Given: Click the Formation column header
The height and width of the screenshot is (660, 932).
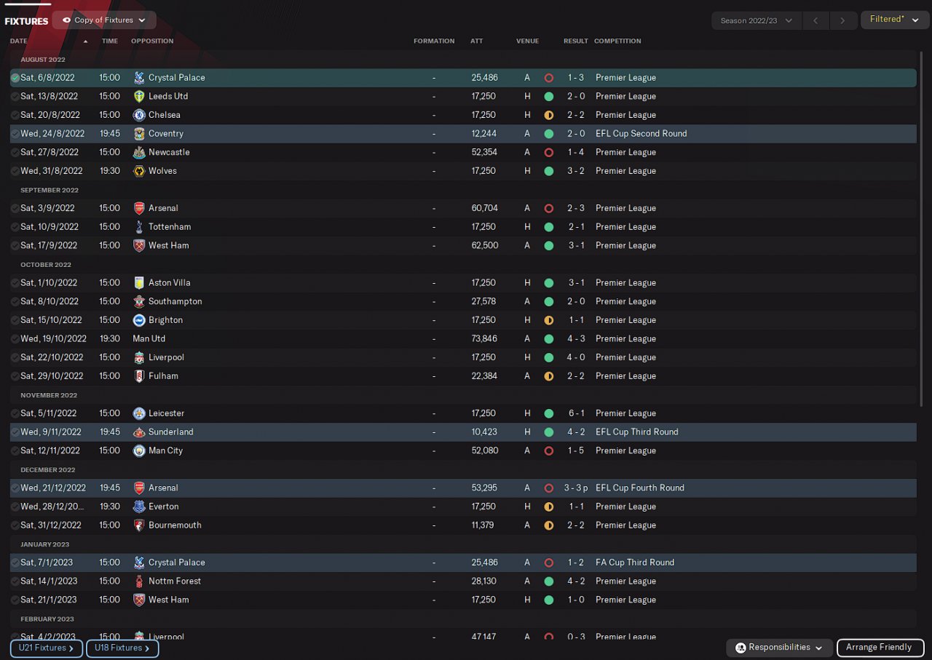Looking at the screenshot, I should pyautogui.click(x=434, y=41).
